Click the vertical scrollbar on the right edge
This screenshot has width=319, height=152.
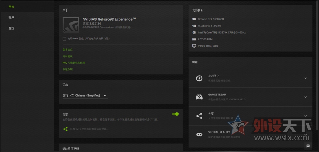click(317, 65)
